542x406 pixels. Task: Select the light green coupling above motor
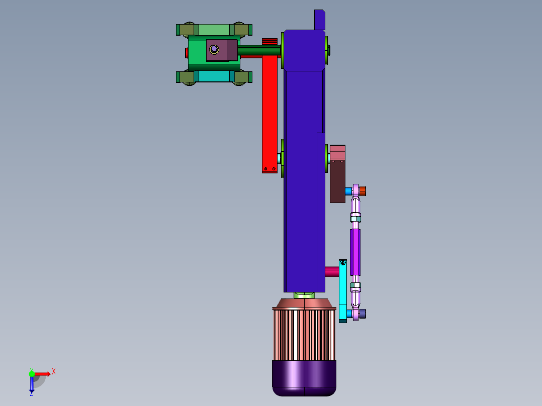pos(304,295)
